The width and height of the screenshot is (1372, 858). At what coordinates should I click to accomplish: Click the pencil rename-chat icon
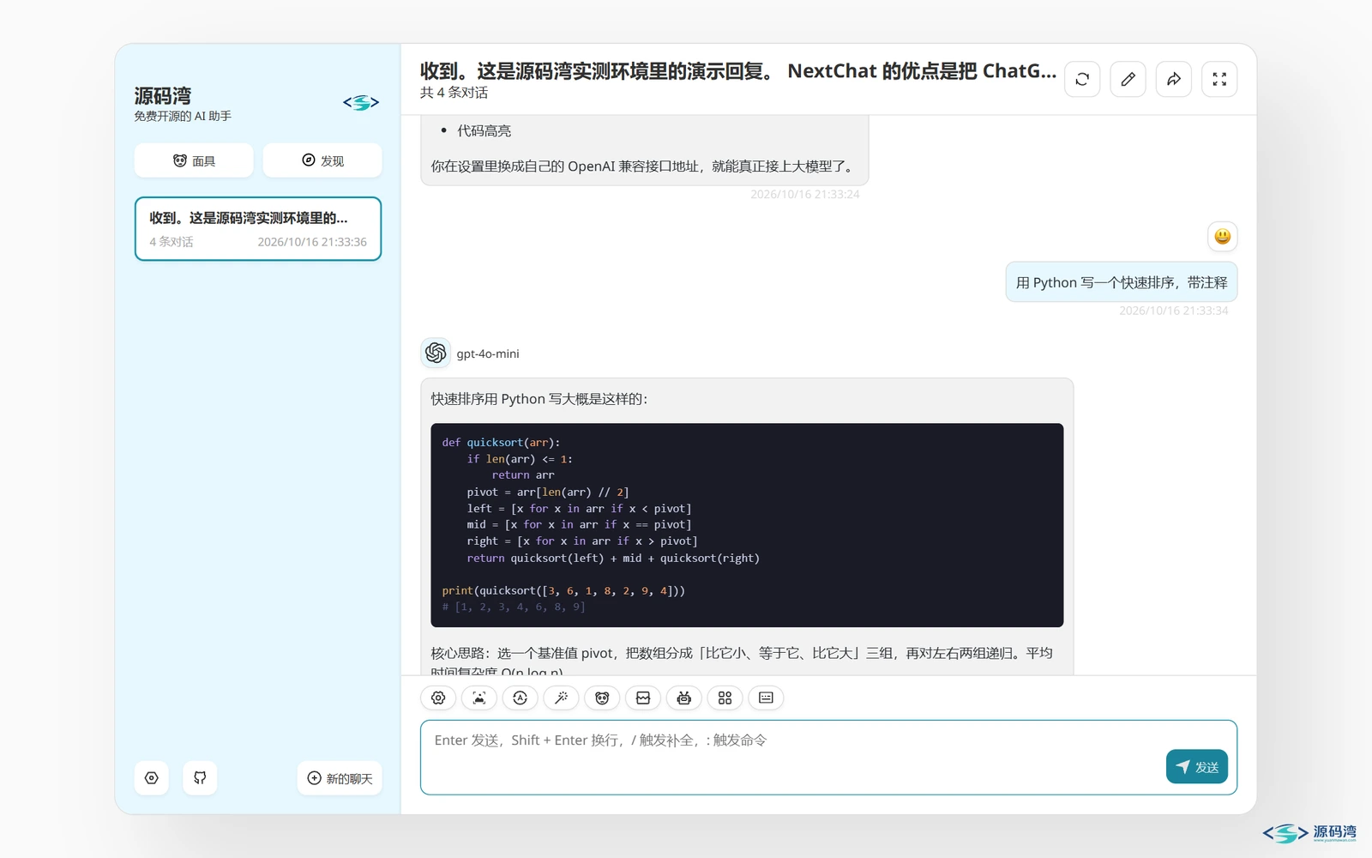(x=1128, y=80)
